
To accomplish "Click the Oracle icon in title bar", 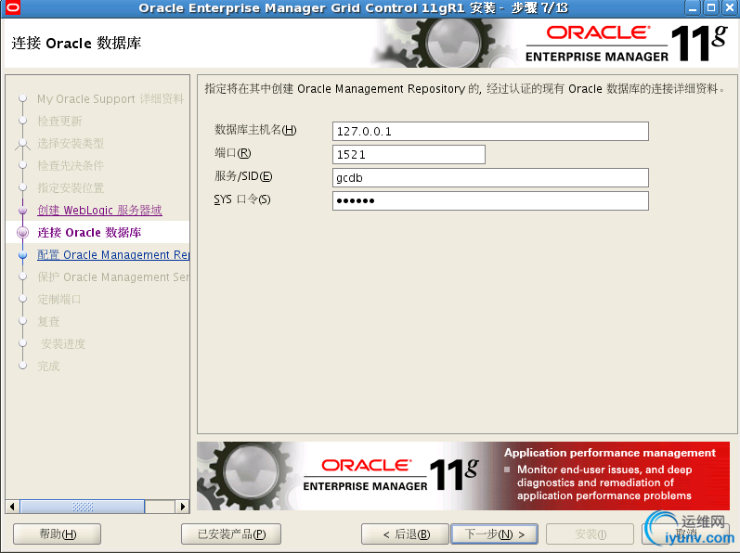I will click(x=12, y=7).
